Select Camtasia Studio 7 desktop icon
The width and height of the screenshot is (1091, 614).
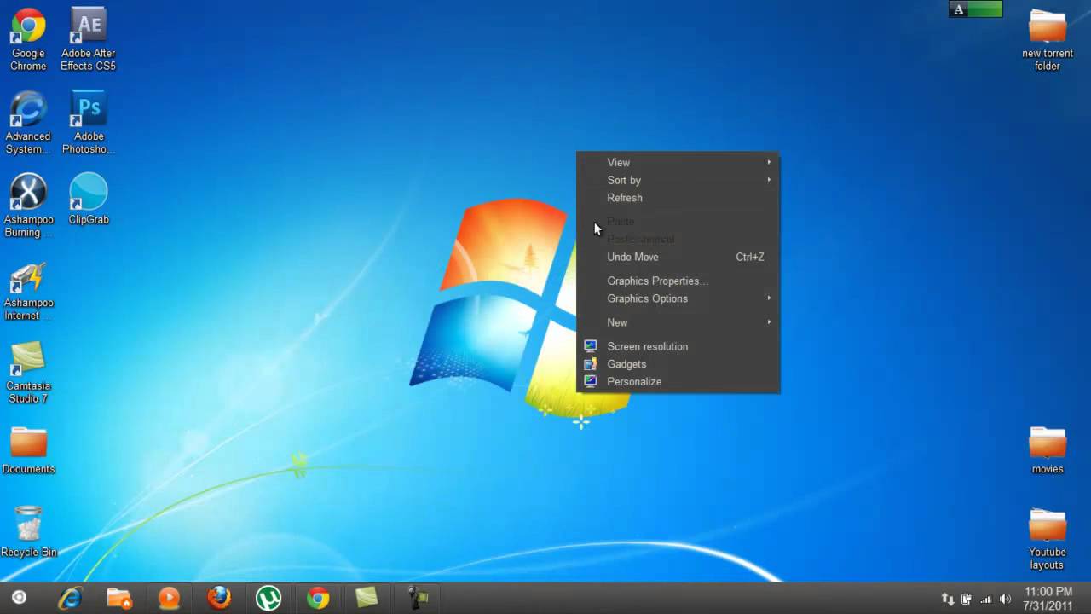28,373
